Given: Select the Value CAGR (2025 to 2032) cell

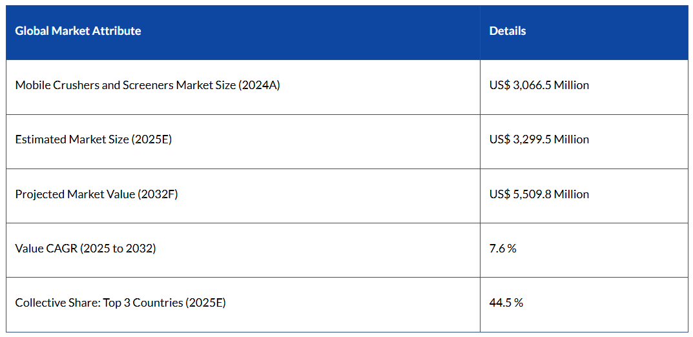Looking at the screenshot, I should 85,249.
